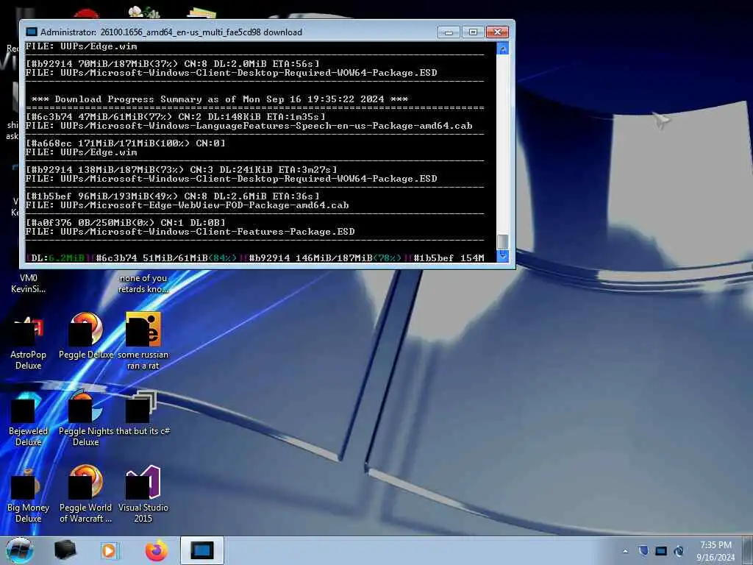Open the console window system menu icon
This screenshot has height=565, width=753.
(x=32, y=32)
